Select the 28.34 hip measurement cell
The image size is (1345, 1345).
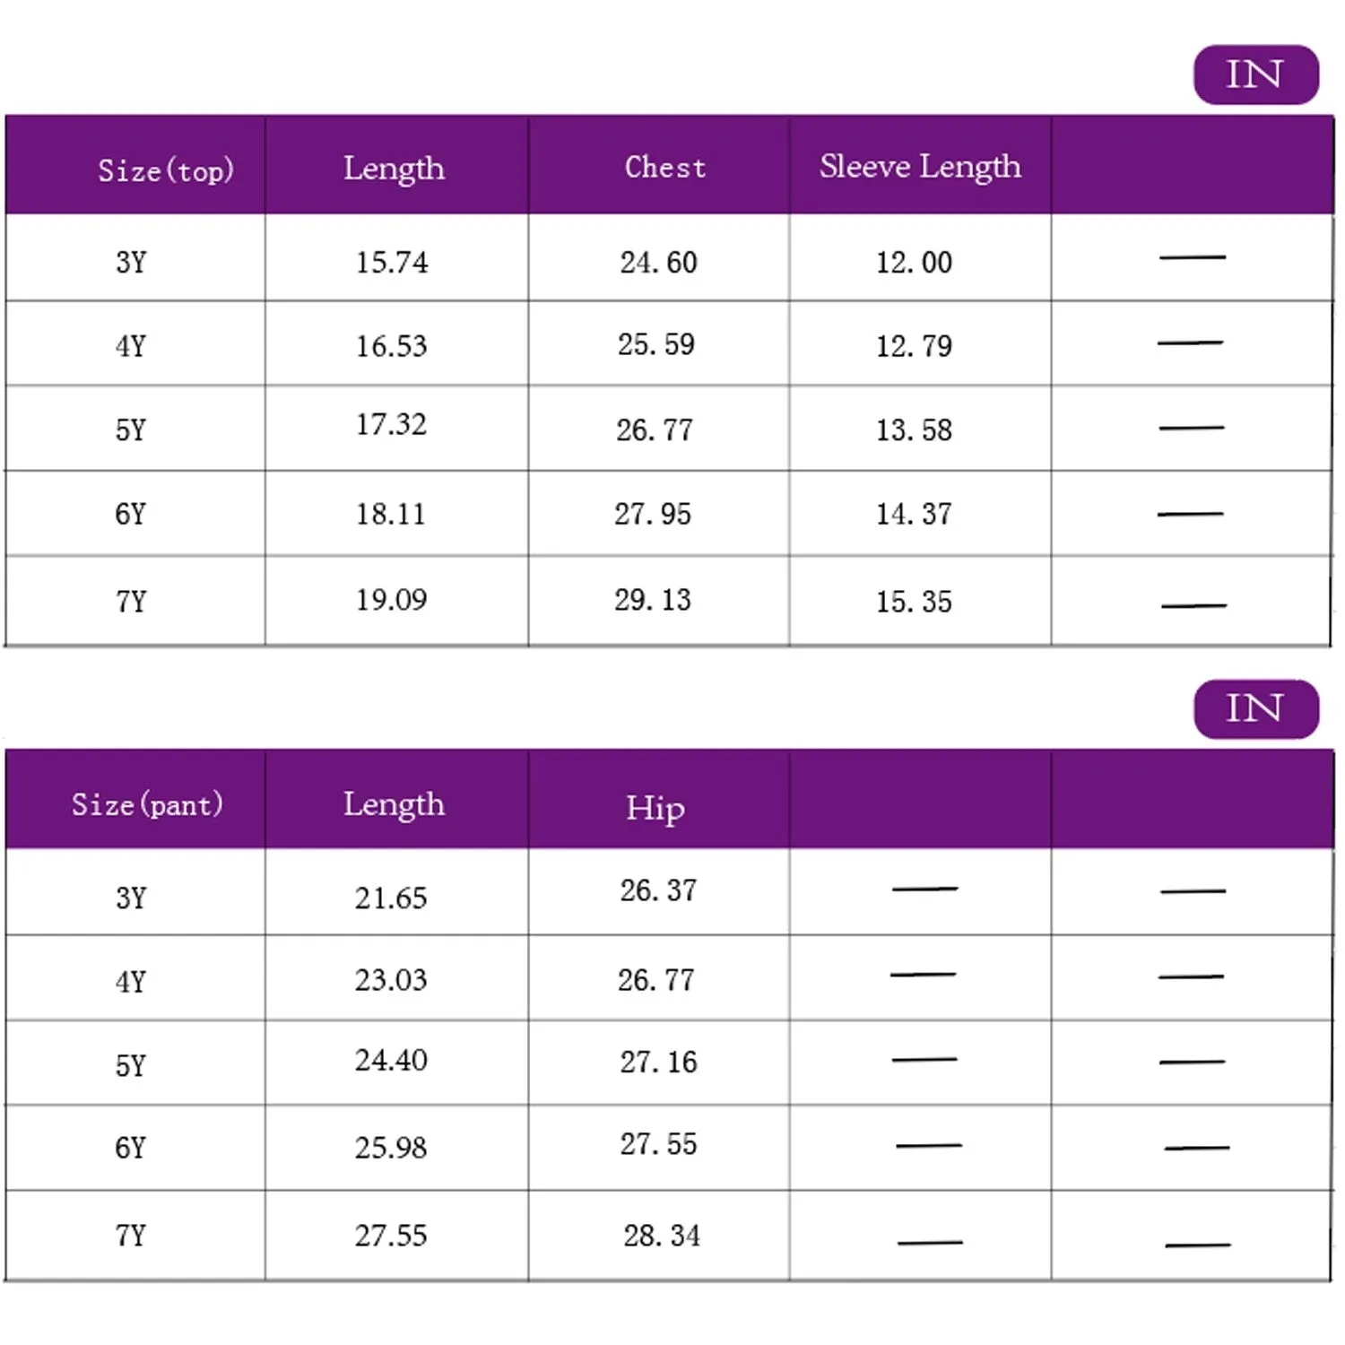(662, 1236)
